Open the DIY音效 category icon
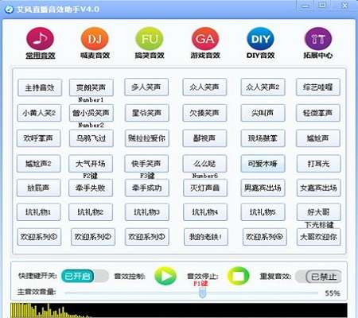The width and height of the screenshot is (358, 318). coord(260,39)
